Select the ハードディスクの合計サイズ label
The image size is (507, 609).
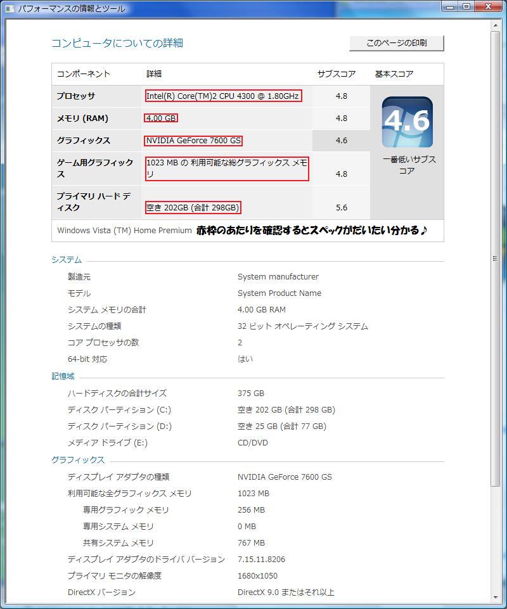[x=117, y=394]
